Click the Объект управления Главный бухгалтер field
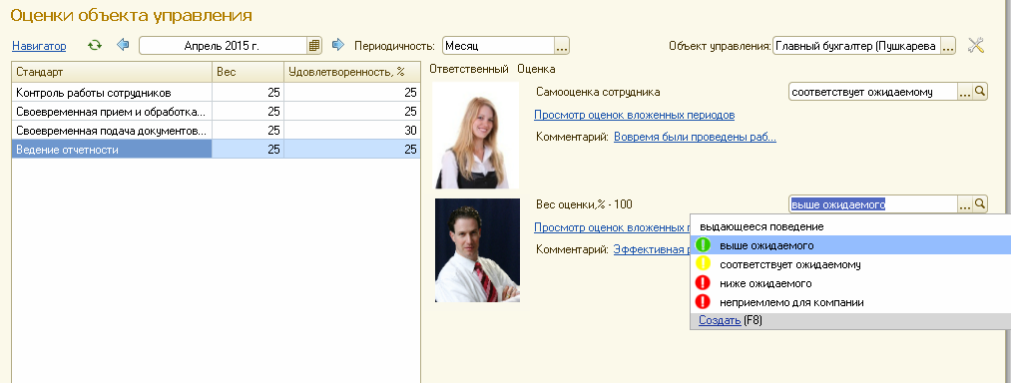The width and height of the screenshot is (1011, 383). click(x=857, y=46)
